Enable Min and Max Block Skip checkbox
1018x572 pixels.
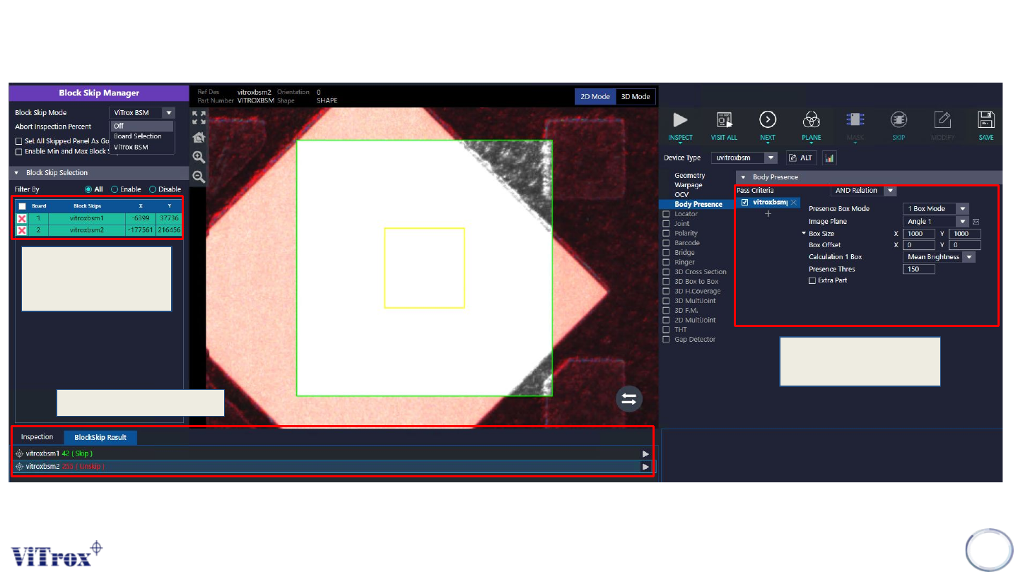[19, 151]
